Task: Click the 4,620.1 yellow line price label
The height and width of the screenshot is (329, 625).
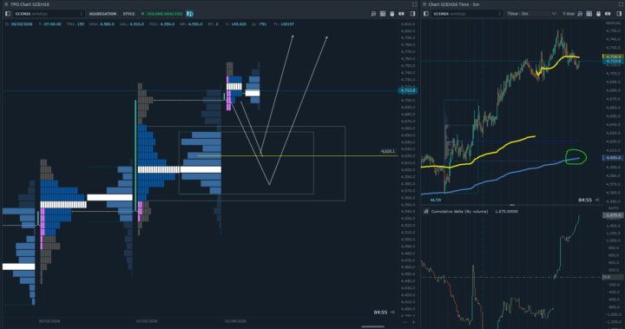Action: (x=388, y=152)
